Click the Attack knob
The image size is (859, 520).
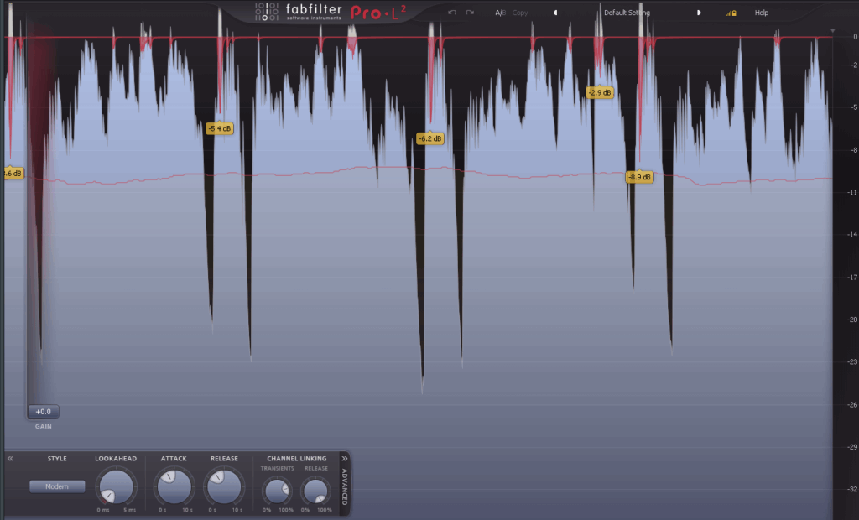click(174, 486)
